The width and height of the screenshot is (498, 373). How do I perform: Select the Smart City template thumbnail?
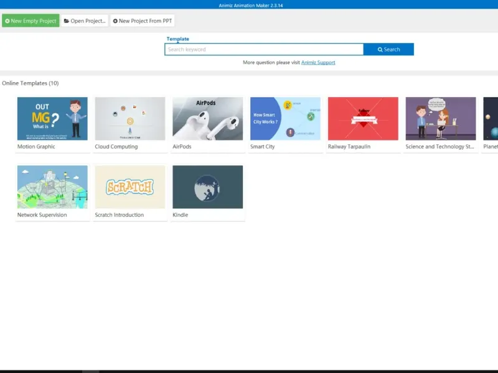click(x=285, y=119)
